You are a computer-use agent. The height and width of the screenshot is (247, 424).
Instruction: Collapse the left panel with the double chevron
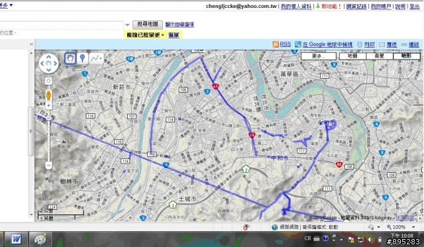[x=31, y=44]
